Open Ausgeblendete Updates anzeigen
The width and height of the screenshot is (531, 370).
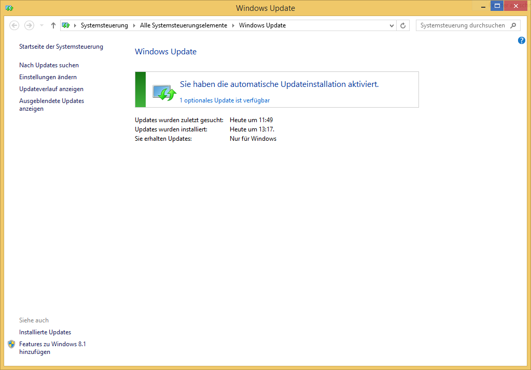point(51,105)
